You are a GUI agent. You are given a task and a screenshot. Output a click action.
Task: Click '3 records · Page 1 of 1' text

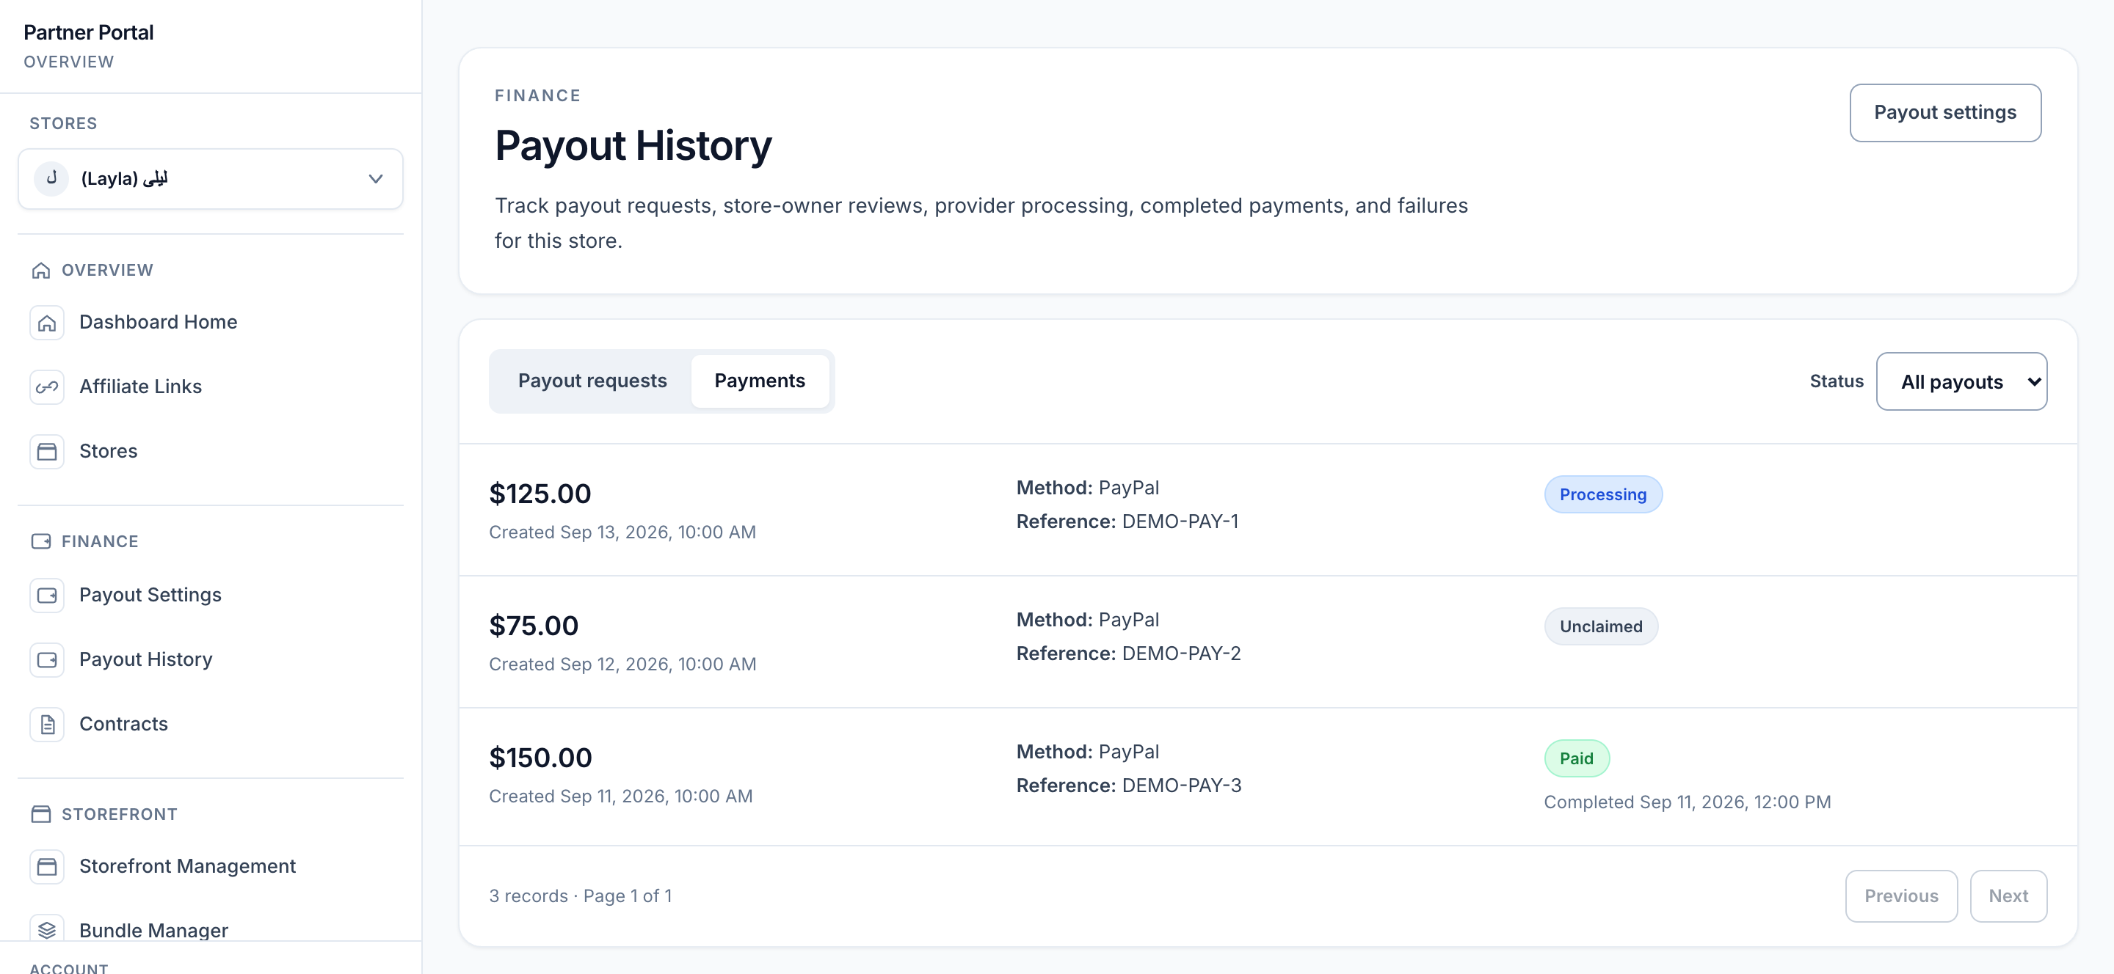(x=580, y=896)
